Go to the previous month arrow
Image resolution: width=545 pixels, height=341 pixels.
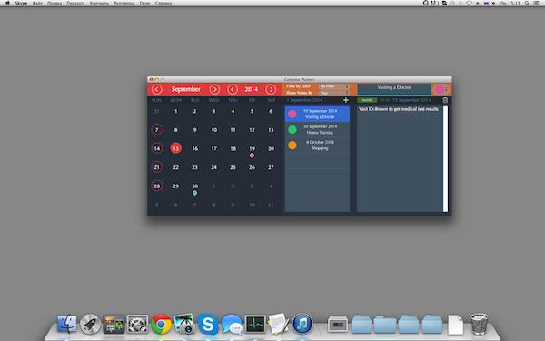[157, 89]
